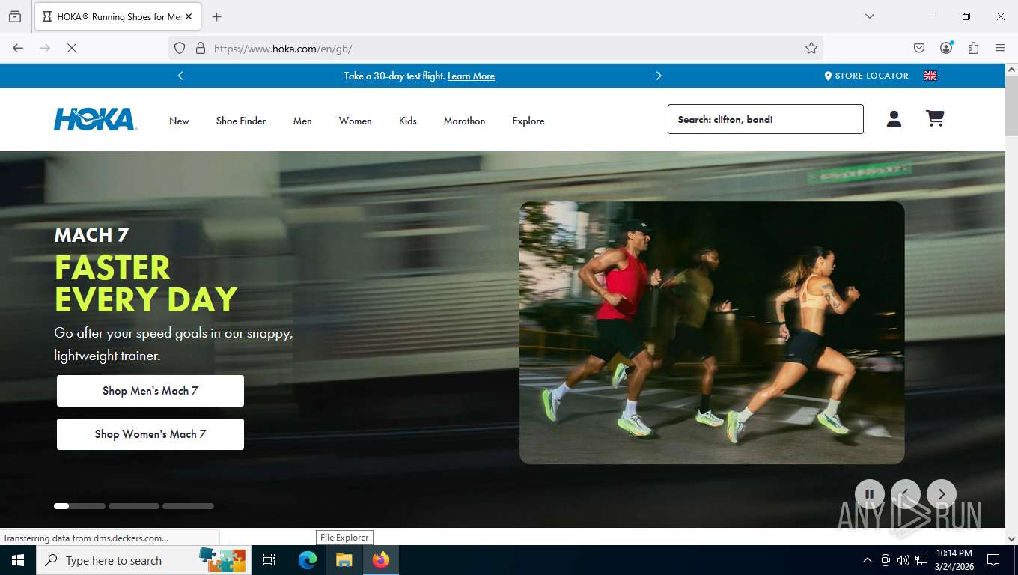Launch Microsoft Edge from taskbar

coord(308,560)
